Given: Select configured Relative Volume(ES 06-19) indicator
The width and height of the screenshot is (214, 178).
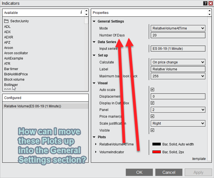Looking at the screenshot, I should pos(45,106).
